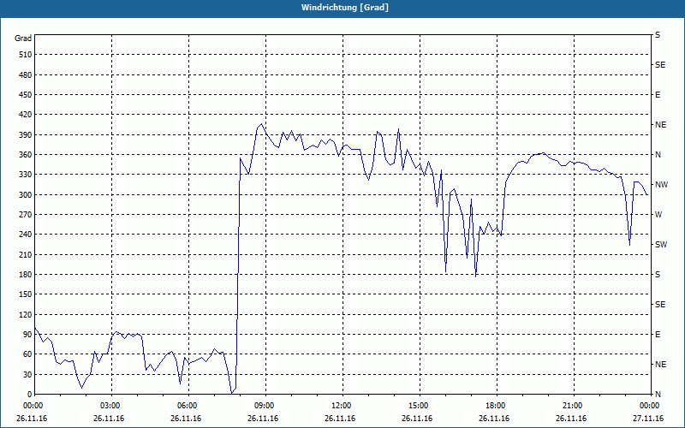Screen dimensions: 685x428
Task: Click the "Windrichtung [Grad]" chart title
Action: (345, 8)
